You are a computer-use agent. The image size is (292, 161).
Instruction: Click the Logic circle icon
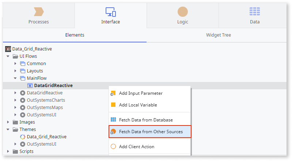(182, 12)
